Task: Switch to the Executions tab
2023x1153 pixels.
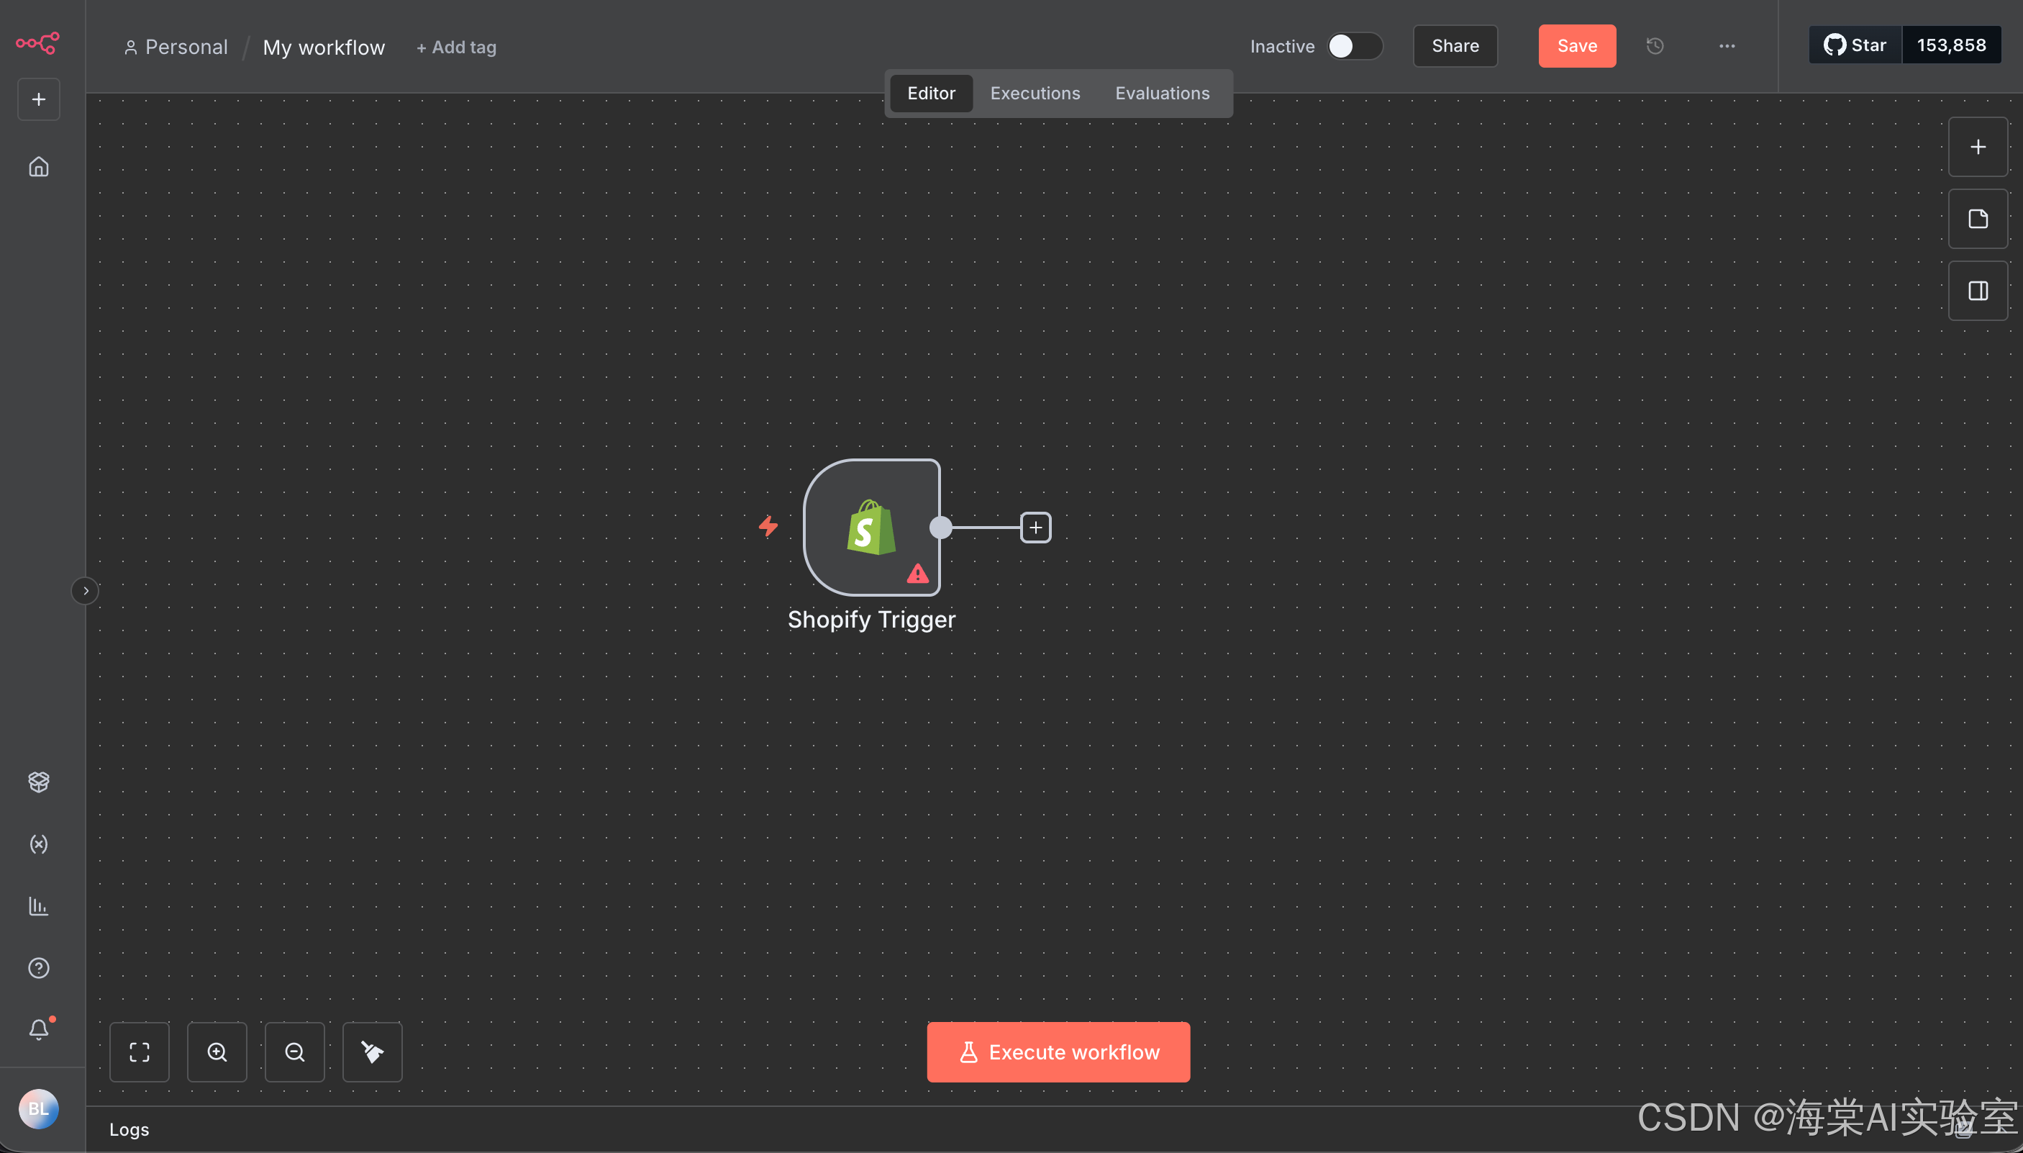Action: pyautogui.click(x=1035, y=94)
